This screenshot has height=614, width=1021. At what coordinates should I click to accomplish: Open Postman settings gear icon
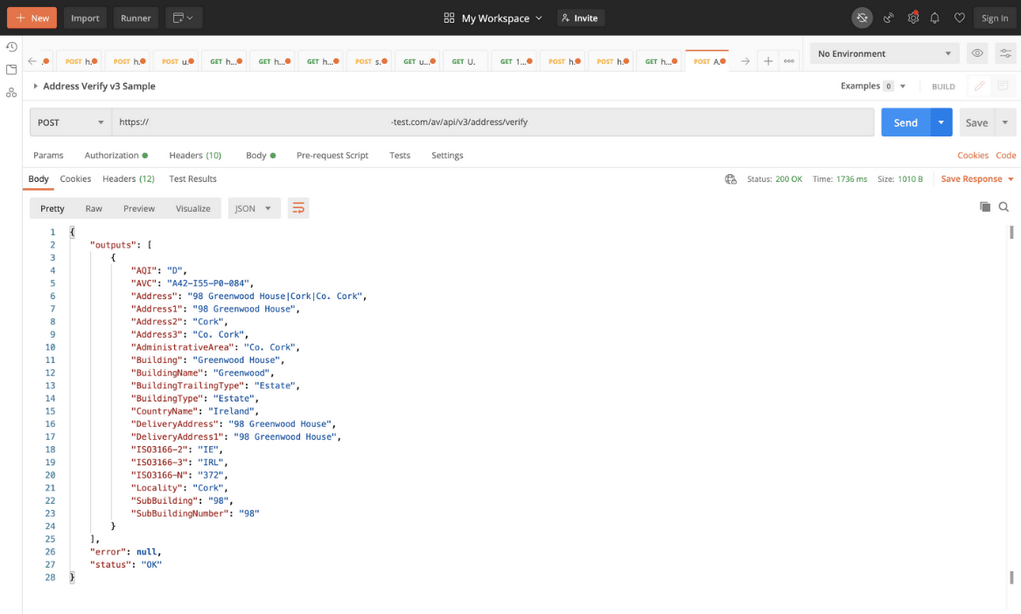click(913, 18)
